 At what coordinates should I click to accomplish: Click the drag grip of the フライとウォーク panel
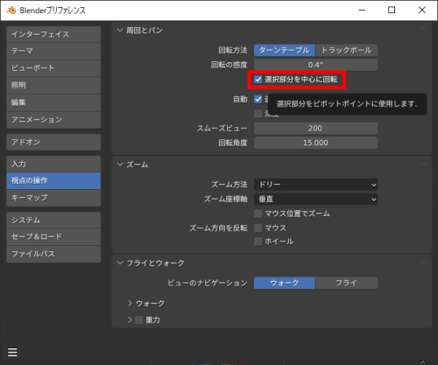(x=424, y=263)
